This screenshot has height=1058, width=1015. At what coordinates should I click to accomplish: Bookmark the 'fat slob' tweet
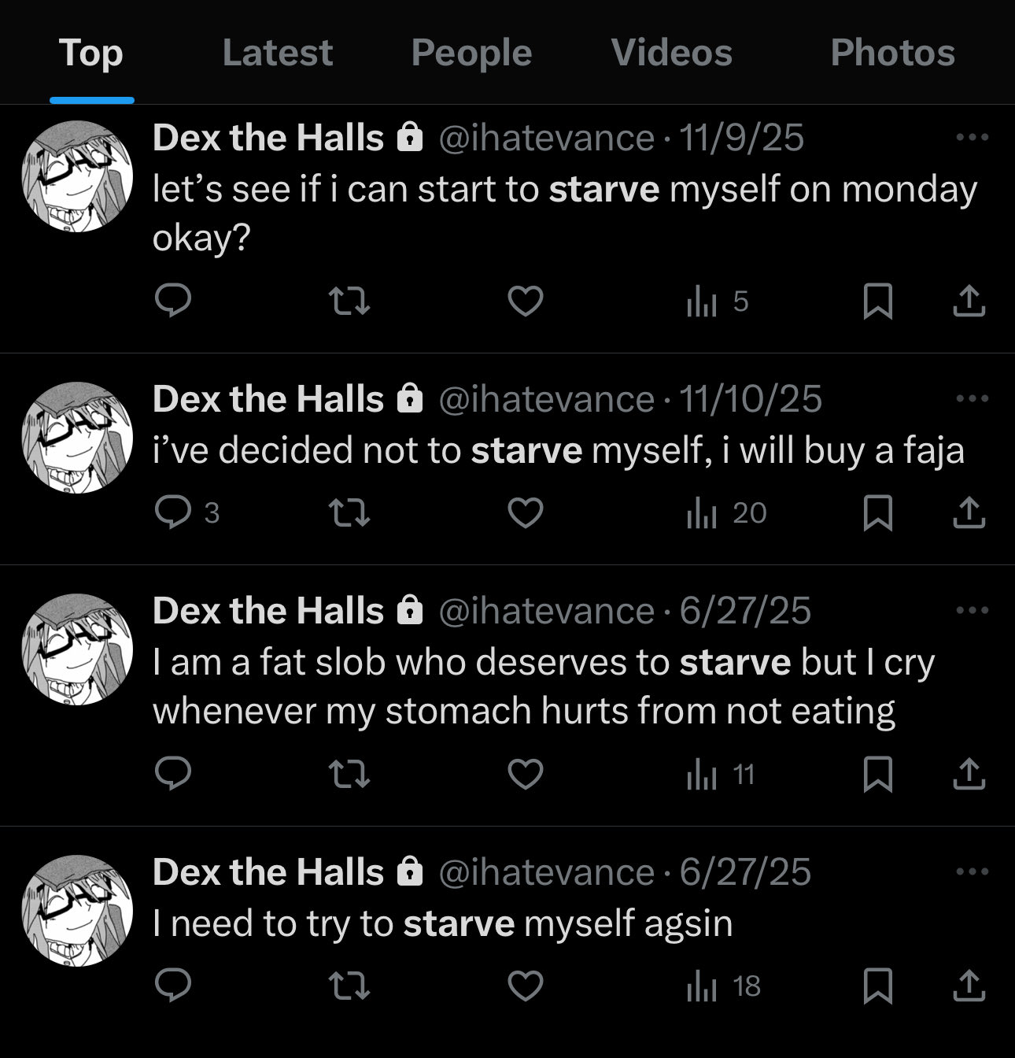tap(877, 775)
